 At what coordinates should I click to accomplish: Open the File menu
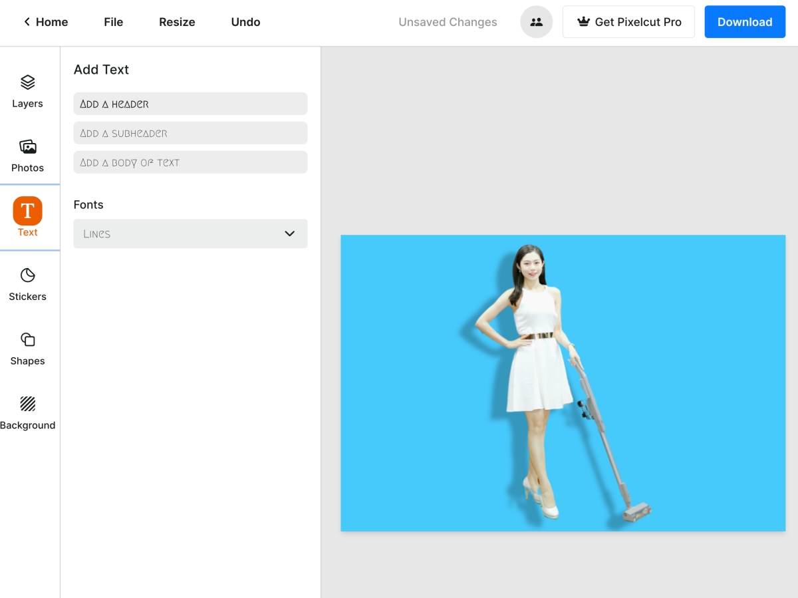pyautogui.click(x=113, y=22)
